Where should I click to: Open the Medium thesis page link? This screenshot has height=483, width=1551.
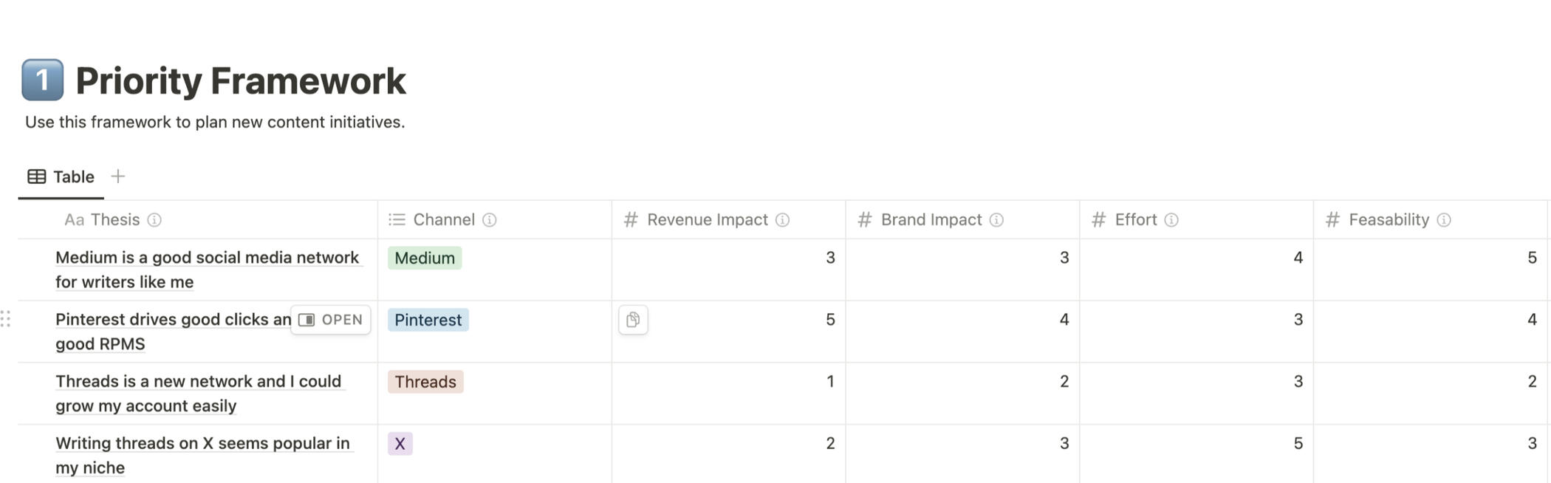207,258
